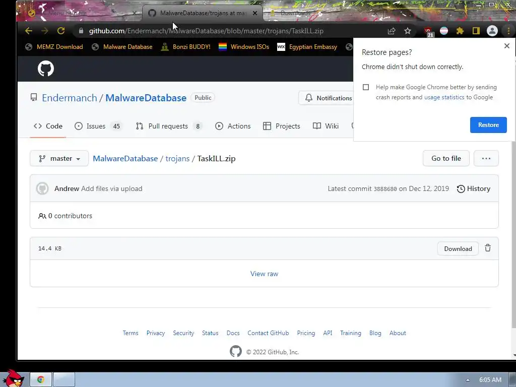This screenshot has height=387, width=516.
Task: Open the Pull requests tab
Action: (169, 126)
